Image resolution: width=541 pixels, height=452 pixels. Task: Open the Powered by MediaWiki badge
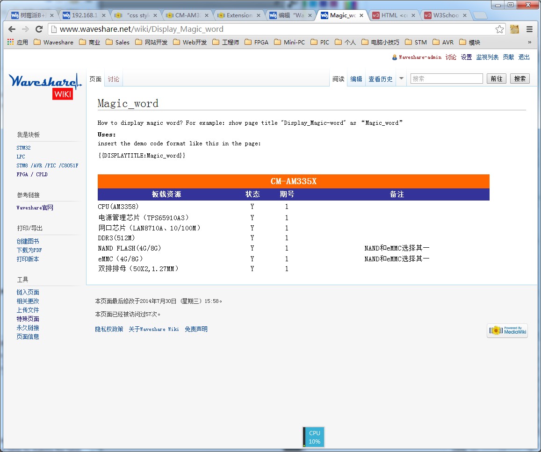coord(507,330)
